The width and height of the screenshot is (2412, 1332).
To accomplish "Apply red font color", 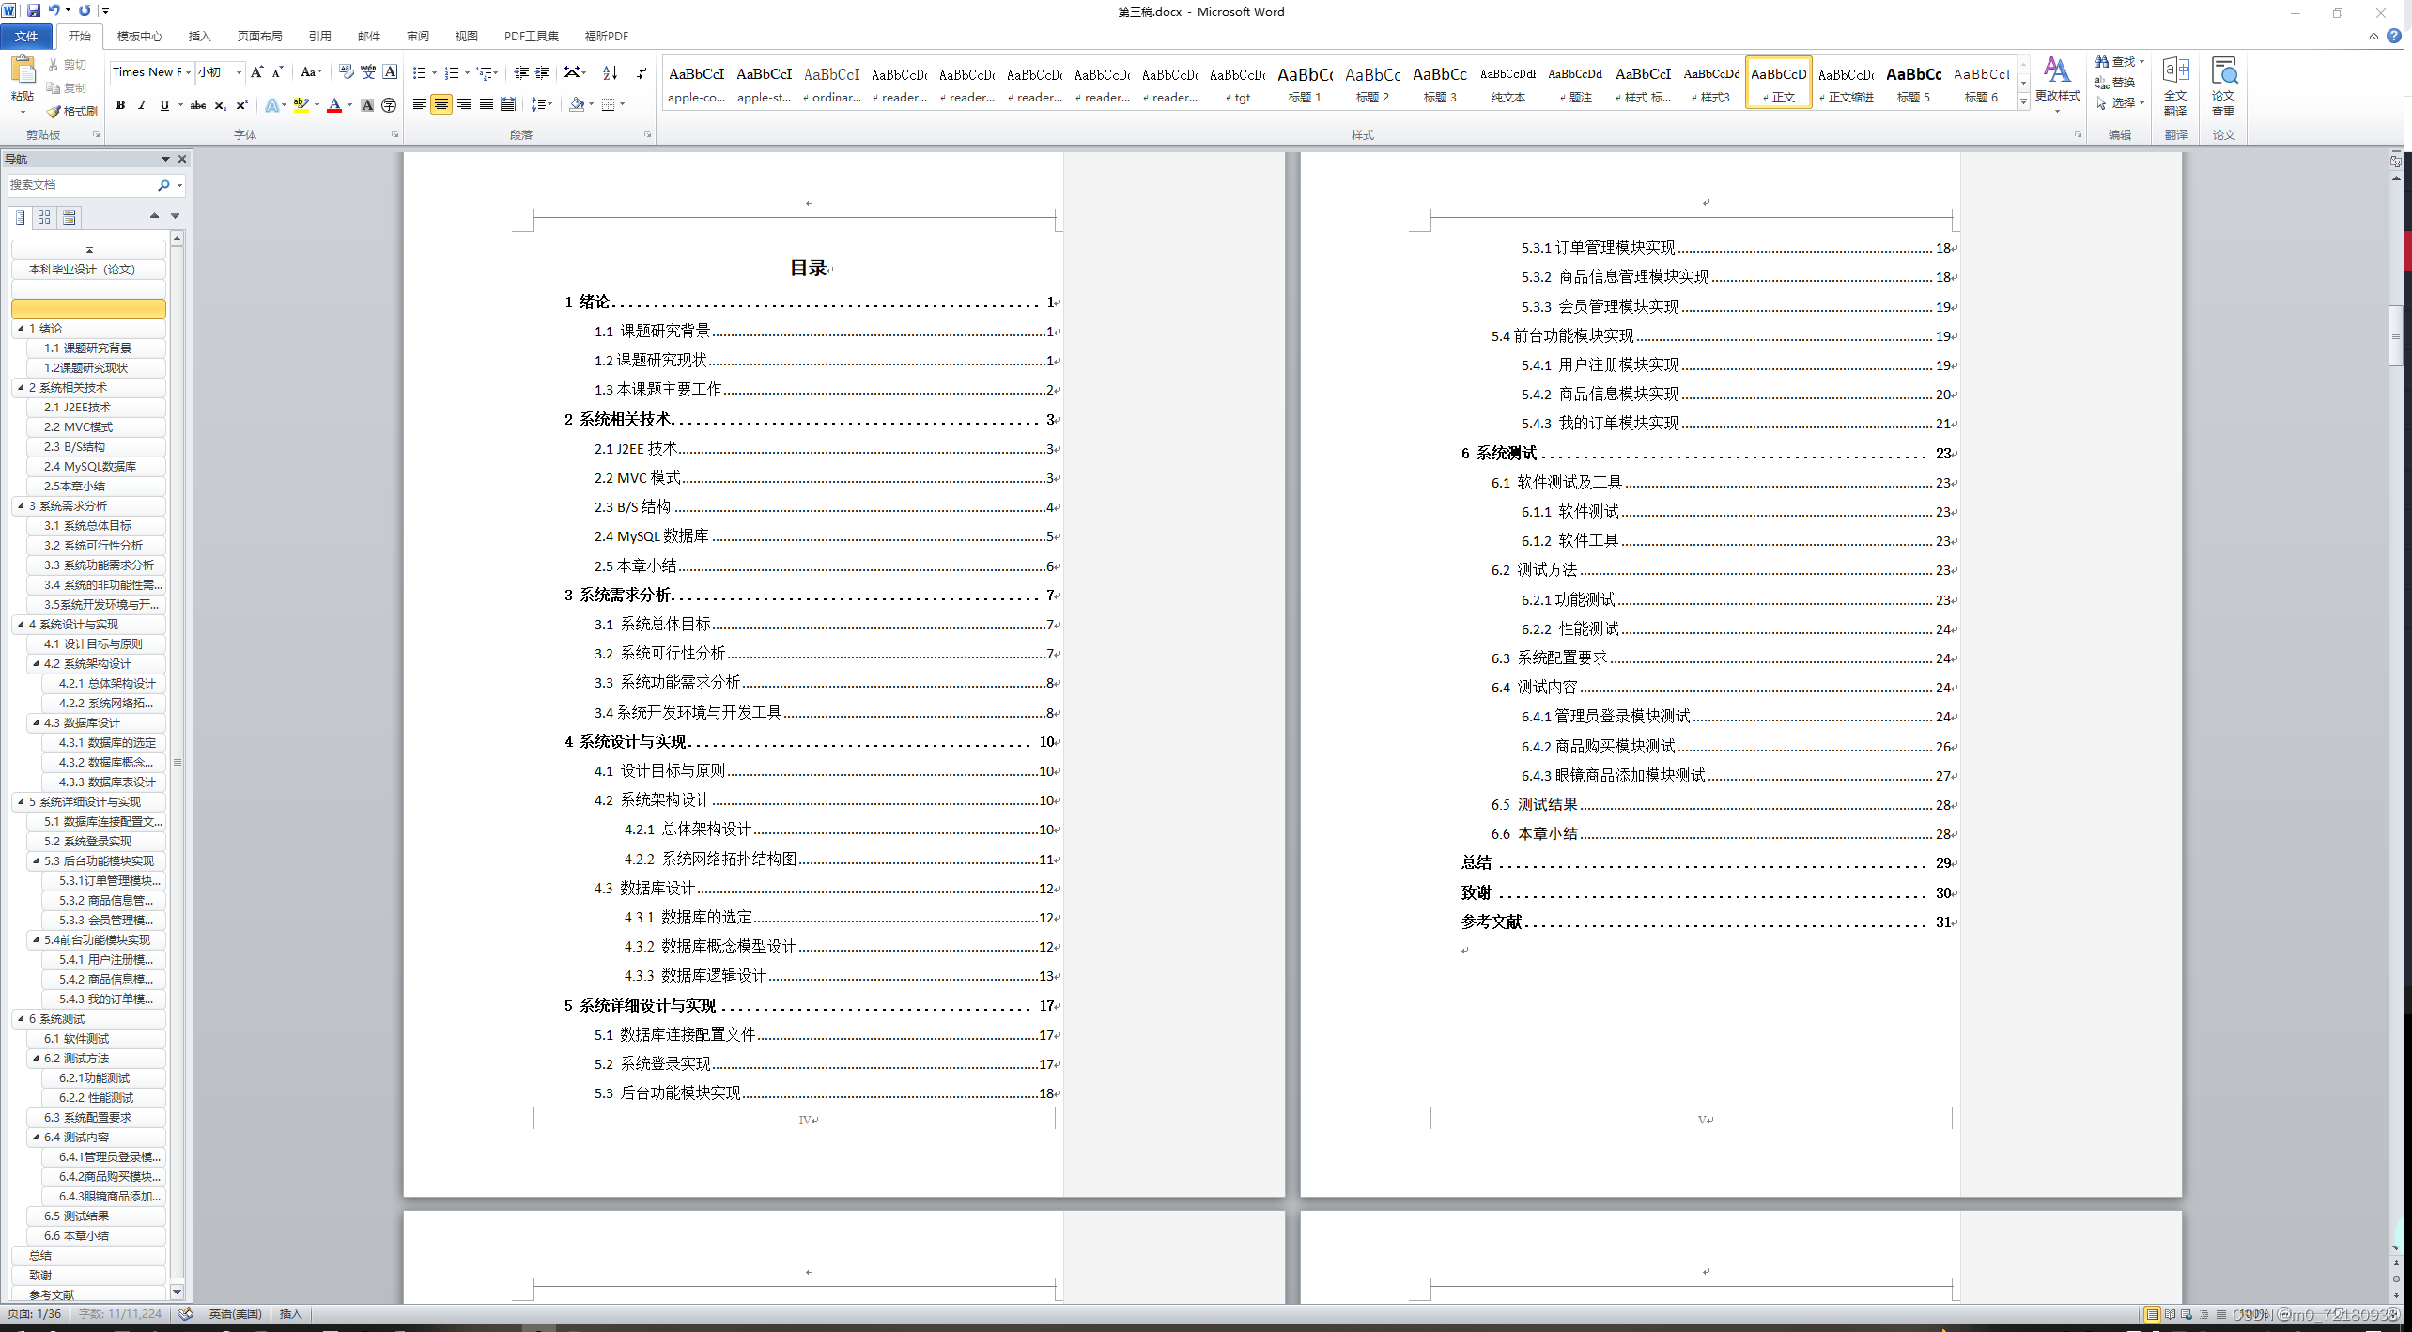I will tap(334, 105).
